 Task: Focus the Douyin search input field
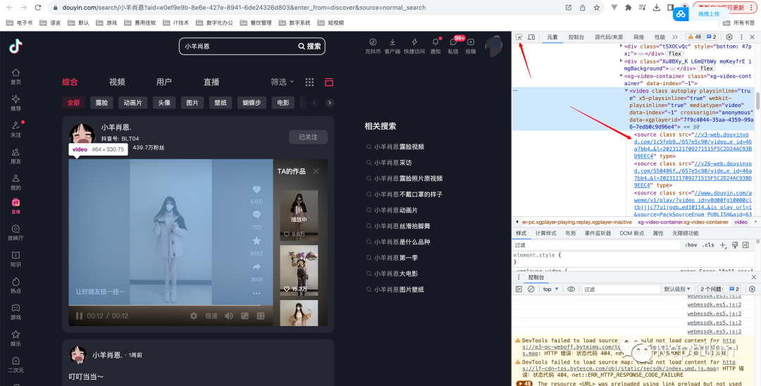239,46
